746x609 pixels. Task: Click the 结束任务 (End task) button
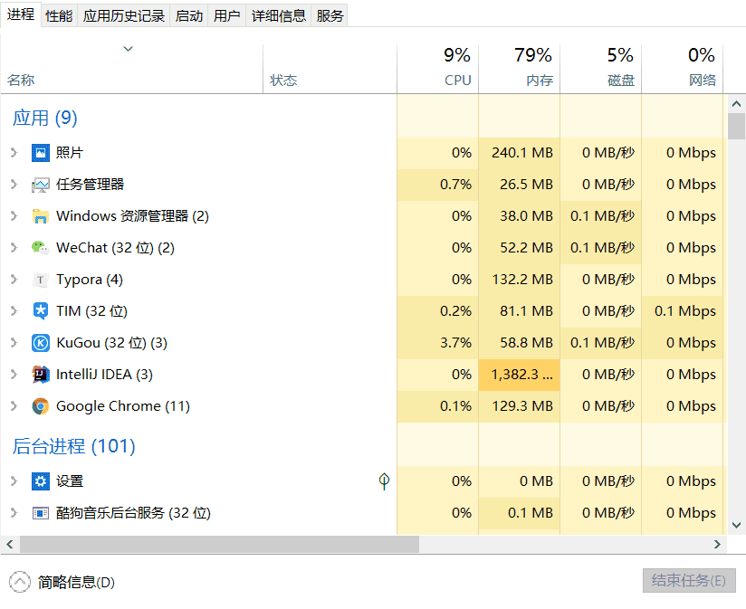[x=689, y=581]
